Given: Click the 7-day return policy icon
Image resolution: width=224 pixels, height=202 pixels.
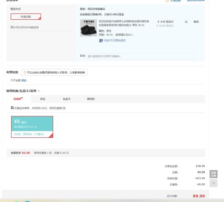Looking at the screenshot, I should point(101,40).
